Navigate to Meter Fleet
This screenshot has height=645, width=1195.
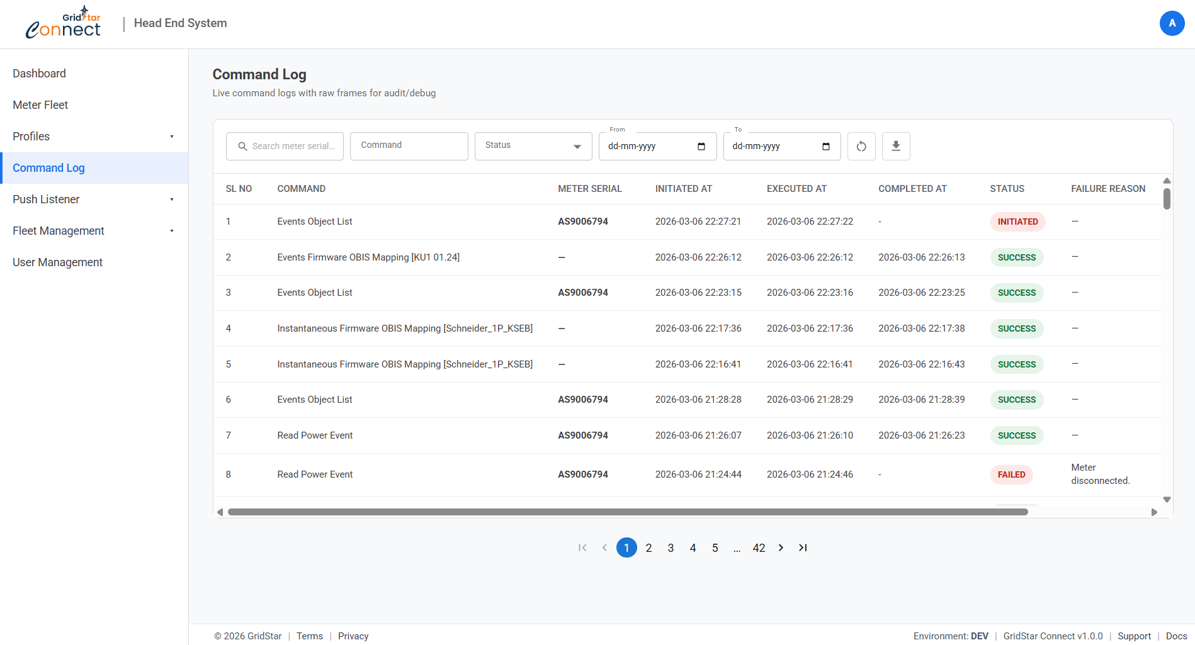pos(40,105)
